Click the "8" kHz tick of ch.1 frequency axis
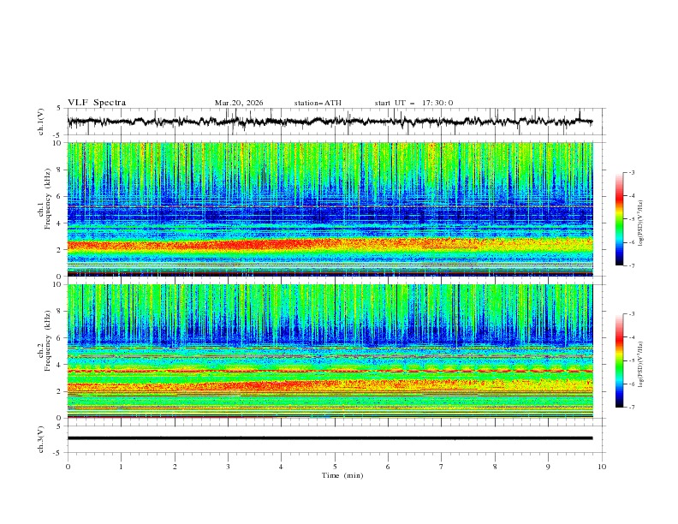The width and height of the screenshot is (678, 524). coord(59,170)
